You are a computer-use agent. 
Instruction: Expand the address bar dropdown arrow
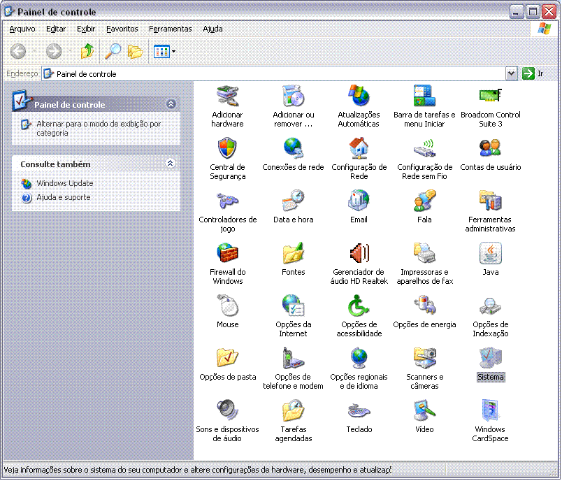[511, 74]
